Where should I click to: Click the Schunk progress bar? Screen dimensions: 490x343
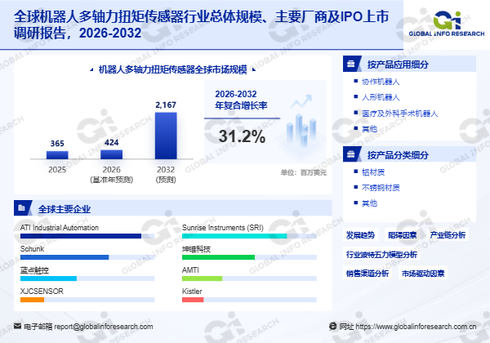87,257
